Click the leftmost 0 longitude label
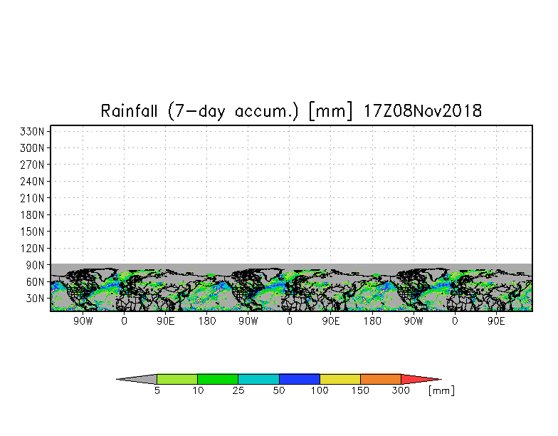The image size is (558, 436). [124, 321]
